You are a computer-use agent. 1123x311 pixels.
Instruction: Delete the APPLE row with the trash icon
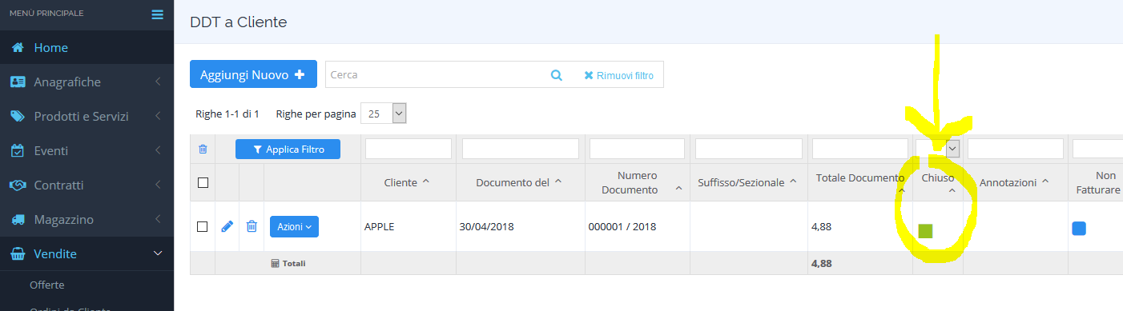(252, 226)
